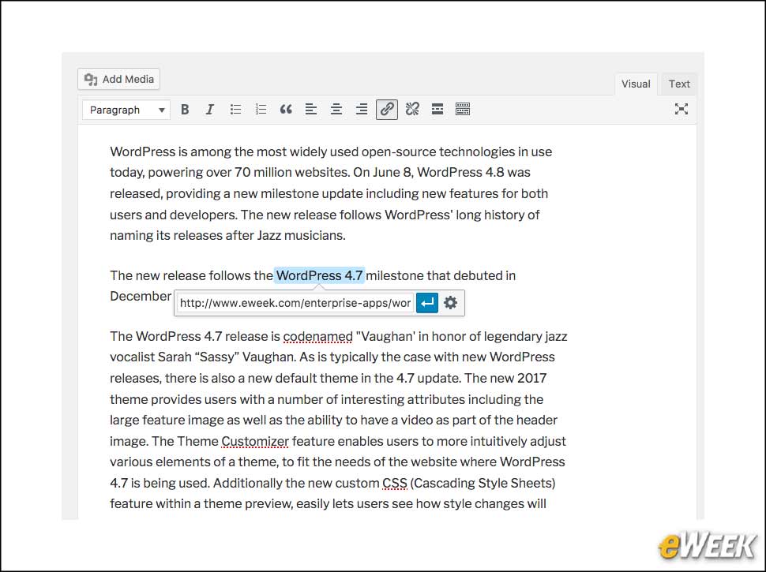Viewport: 766px width, 572px height.
Task: Remove link with the unlink icon
Action: [x=412, y=110]
